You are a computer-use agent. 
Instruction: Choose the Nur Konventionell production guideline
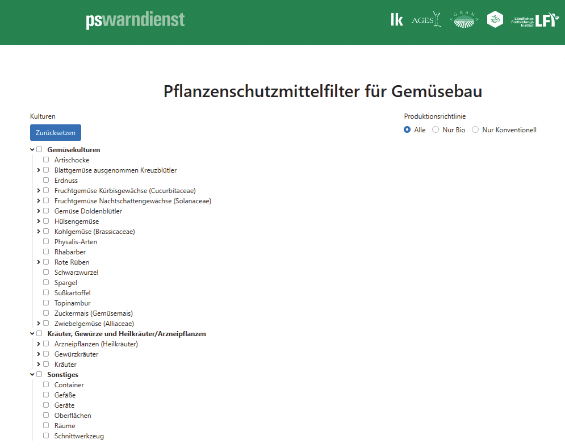coord(475,130)
